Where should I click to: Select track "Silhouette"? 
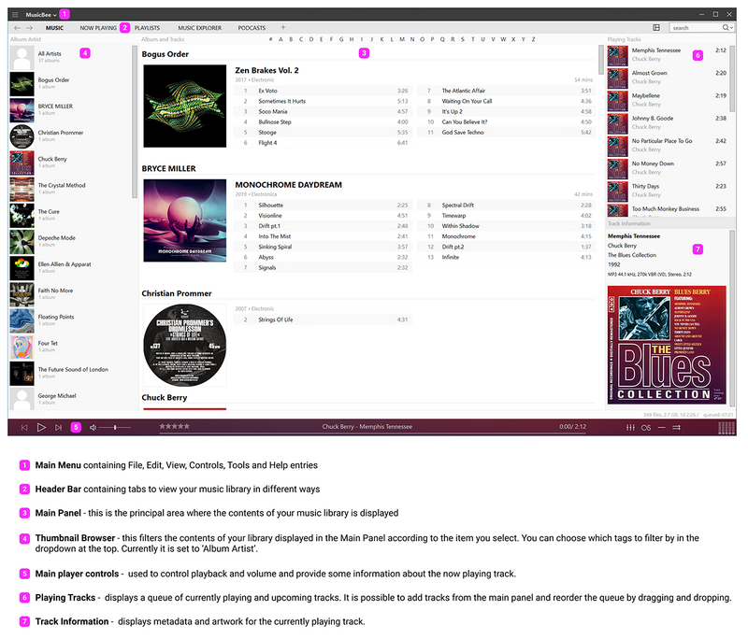[323, 205]
